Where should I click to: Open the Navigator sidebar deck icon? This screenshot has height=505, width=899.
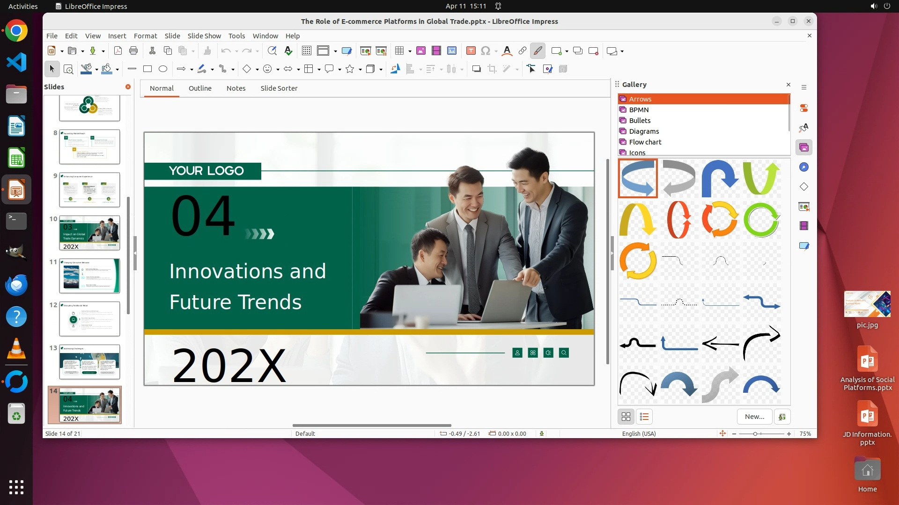click(804, 167)
